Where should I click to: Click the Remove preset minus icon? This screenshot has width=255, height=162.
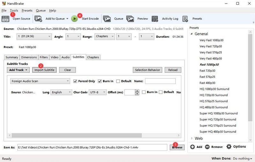point(207,147)
